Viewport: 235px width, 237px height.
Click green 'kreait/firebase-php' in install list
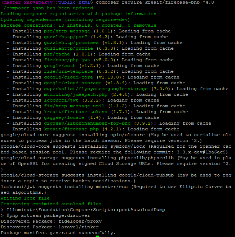point(71,129)
